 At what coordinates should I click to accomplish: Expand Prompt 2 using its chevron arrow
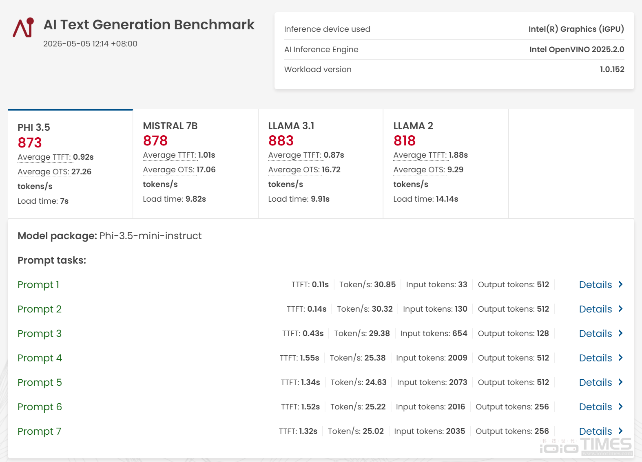point(621,309)
